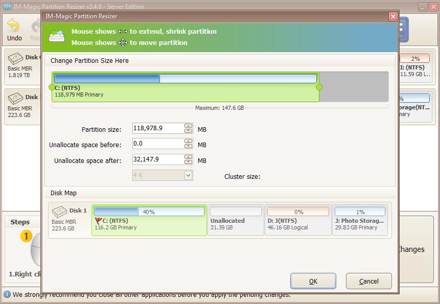Decrease Partition size with down spinner
The image size is (440, 304).
(188, 131)
